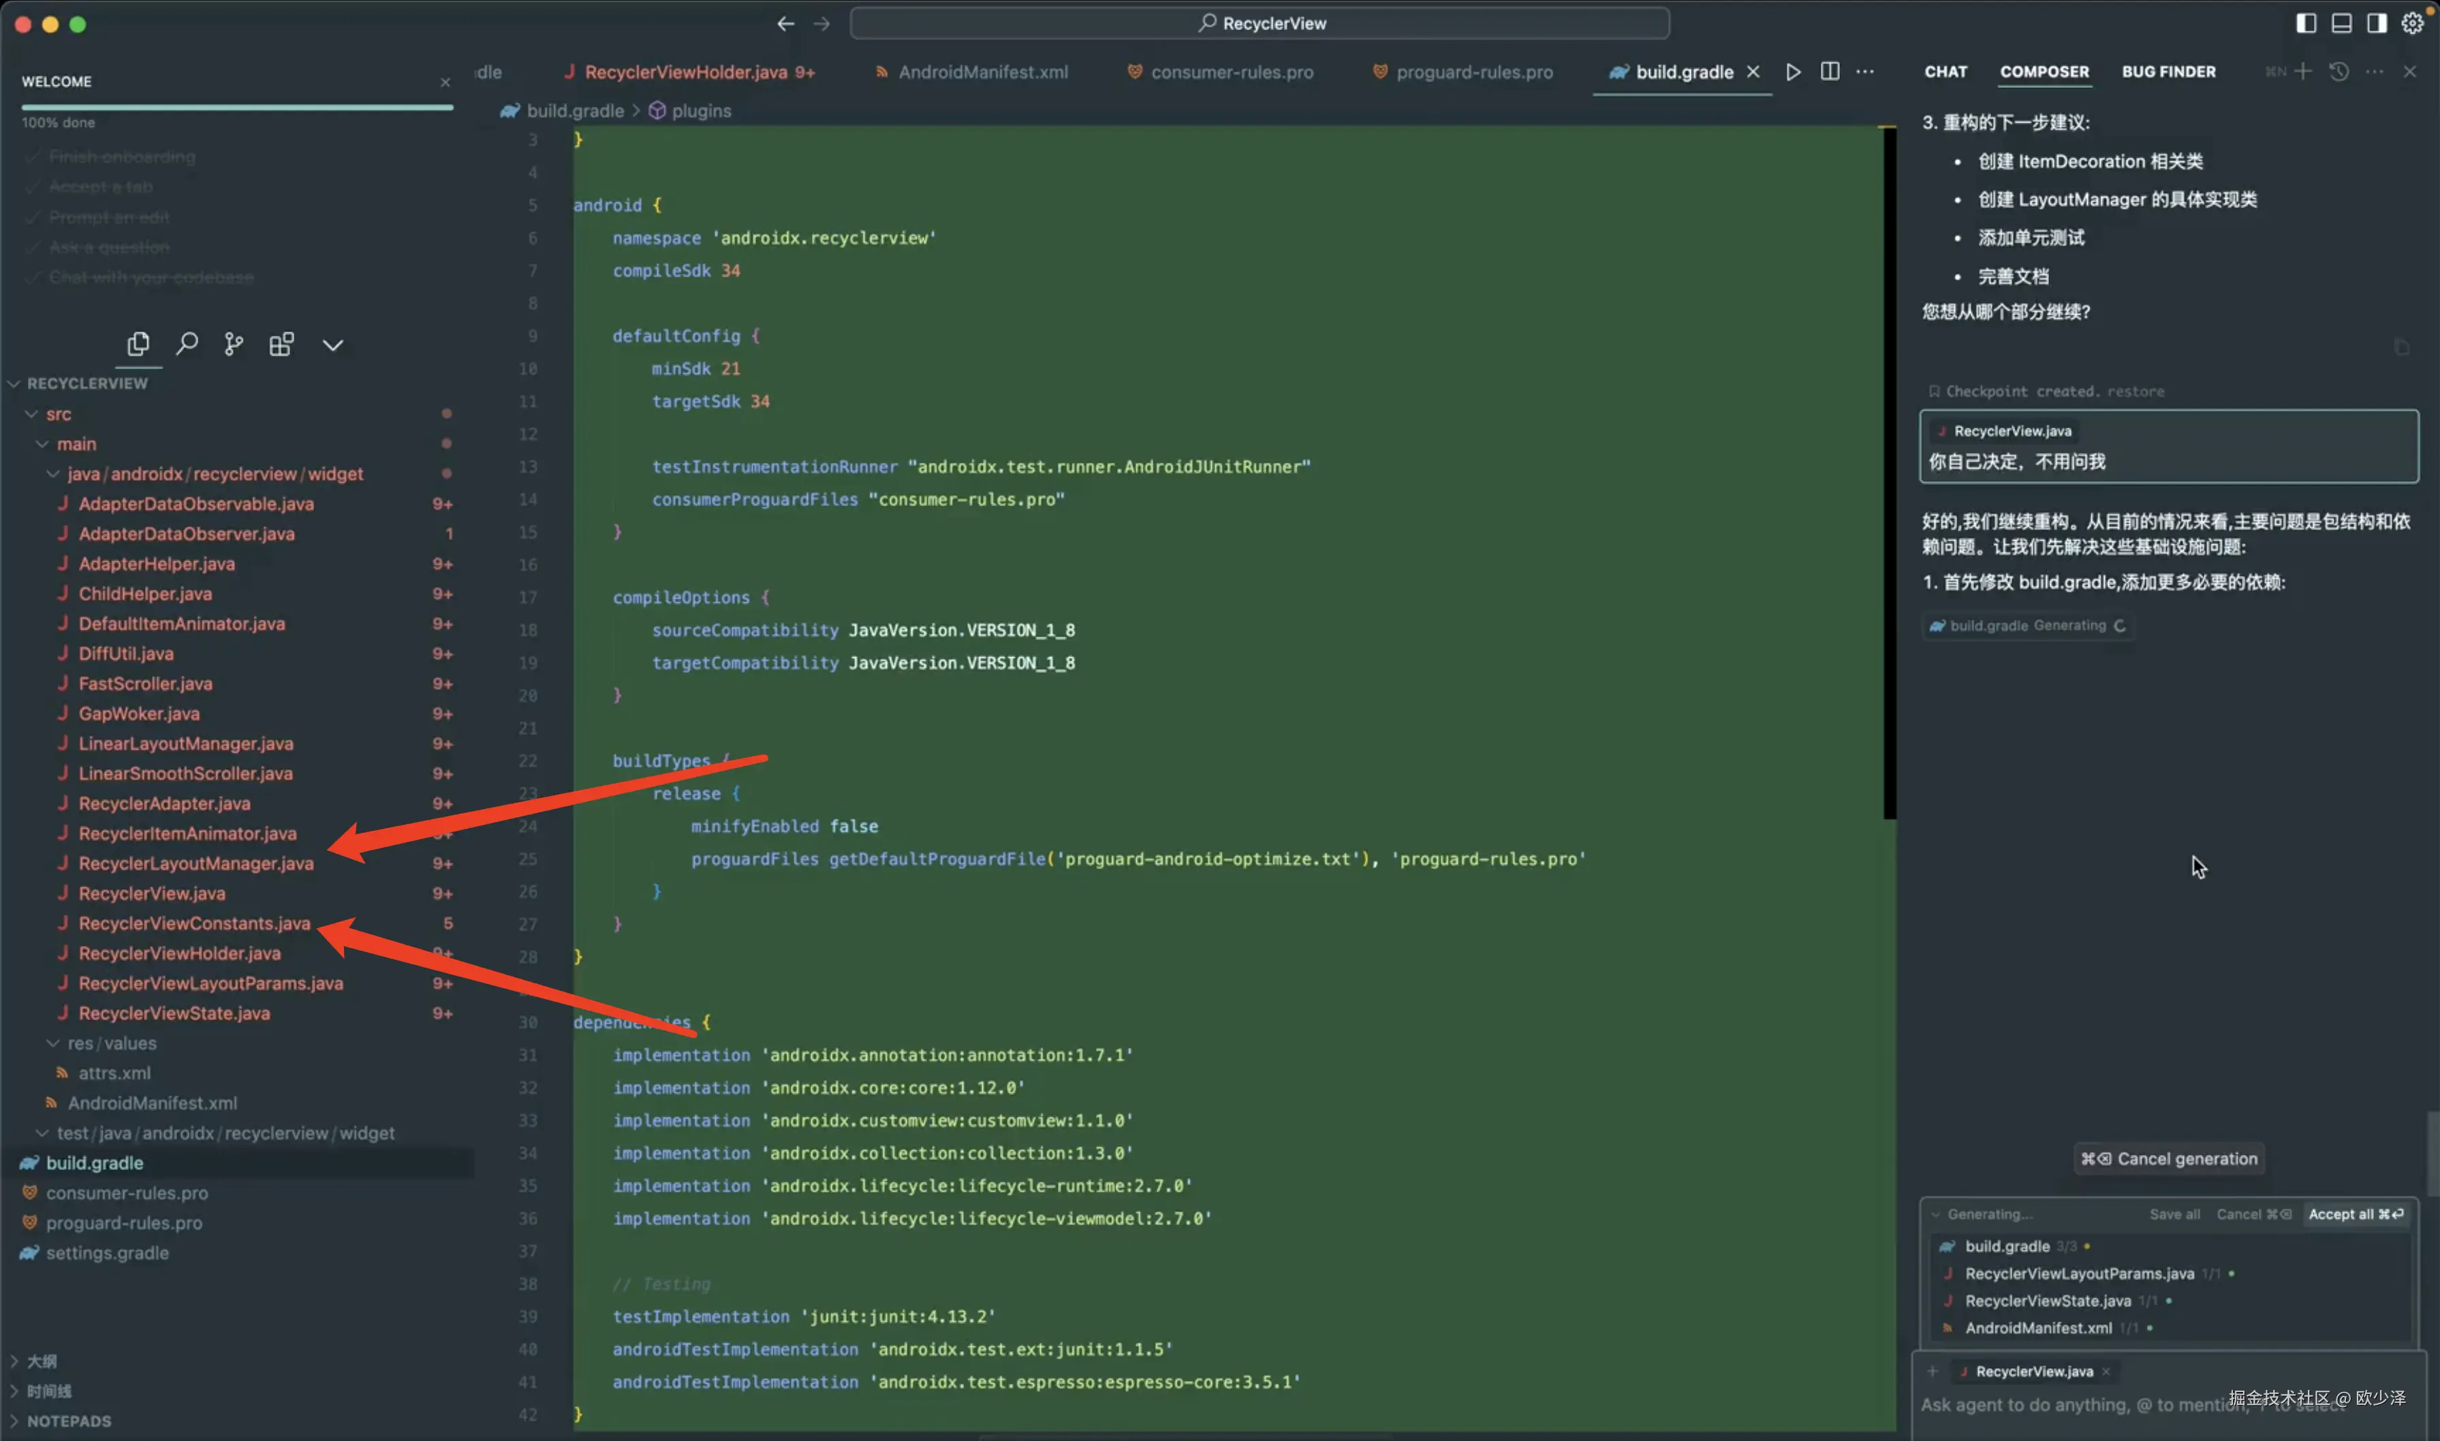Open consumer-rules.pro in explorer
The width and height of the screenshot is (2440, 1441).
tap(126, 1192)
